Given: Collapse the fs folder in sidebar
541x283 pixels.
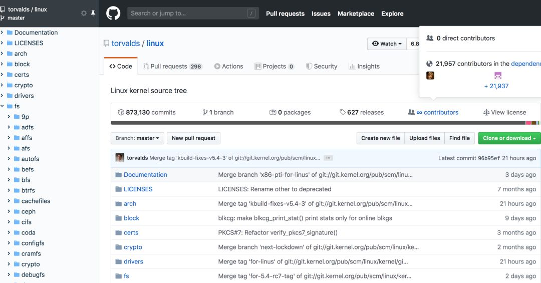Looking at the screenshot, I should coord(3,106).
